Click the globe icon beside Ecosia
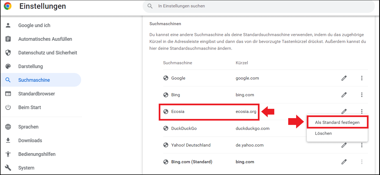Screen dimensions: 380x175 (x=166, y=112)
